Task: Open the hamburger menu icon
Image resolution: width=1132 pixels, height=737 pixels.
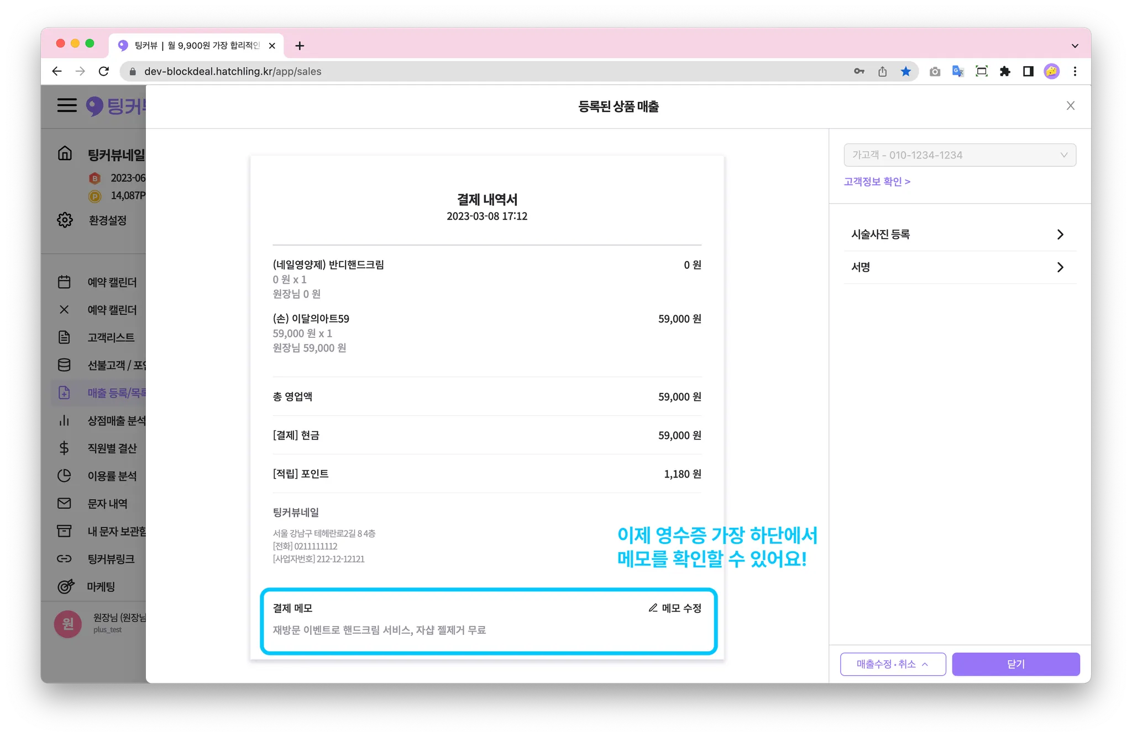Action: click(67, 105)
